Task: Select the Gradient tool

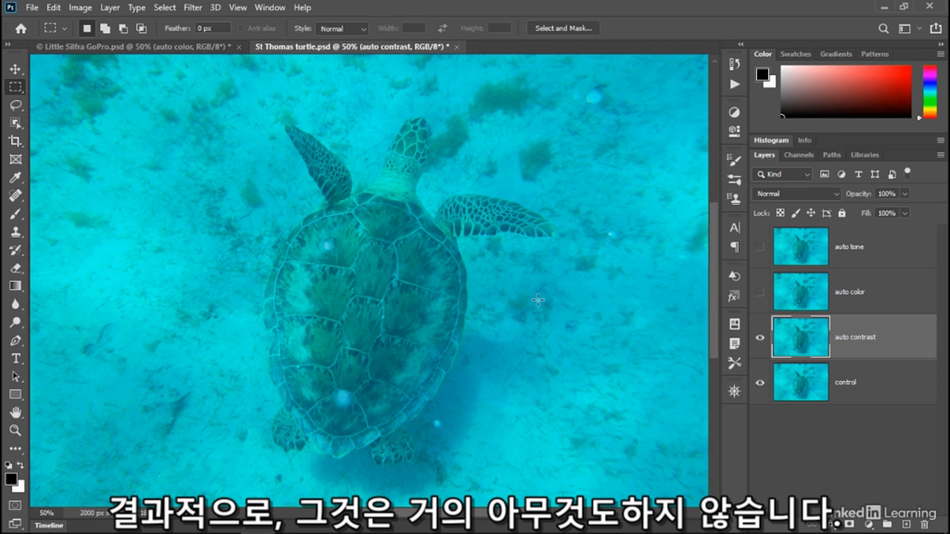Action: pyautogui.click(x=16, y=286)
